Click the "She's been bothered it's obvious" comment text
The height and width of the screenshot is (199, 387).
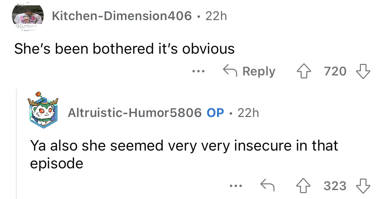[124, 49]
